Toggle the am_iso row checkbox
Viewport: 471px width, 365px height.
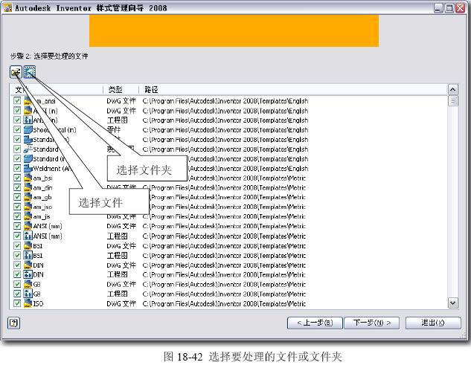(x=17, y=207)
